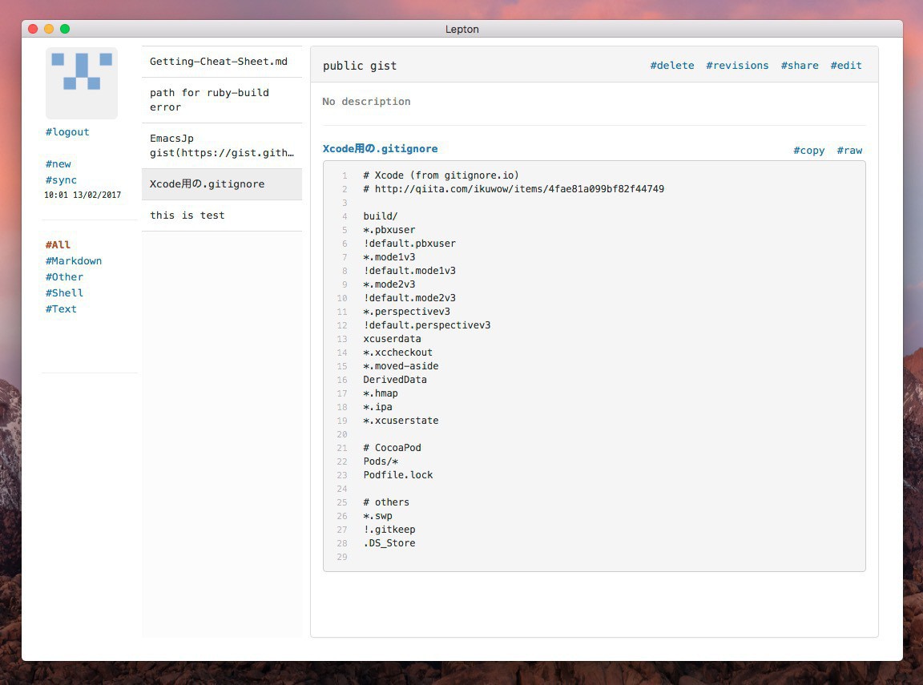Create a new gist with #new
Viewport: 923px width, 685px height.
point(58,164)
